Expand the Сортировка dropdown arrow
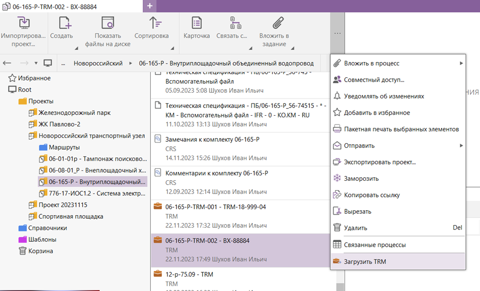The height and width of the screenshot is (291, 480). tap(172, 48)
